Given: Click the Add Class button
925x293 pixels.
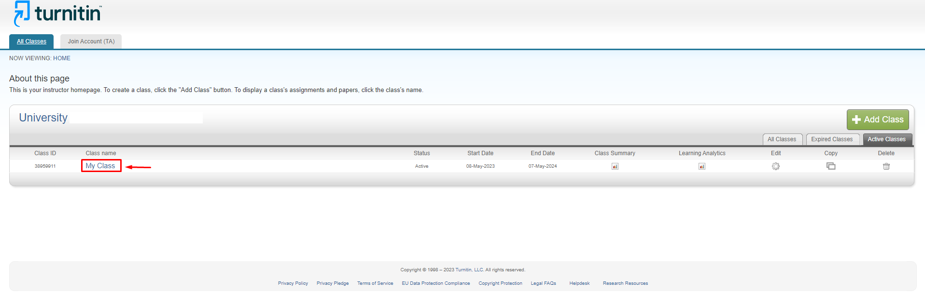Looking at the screenshot, I should click(x=877, y=120).
